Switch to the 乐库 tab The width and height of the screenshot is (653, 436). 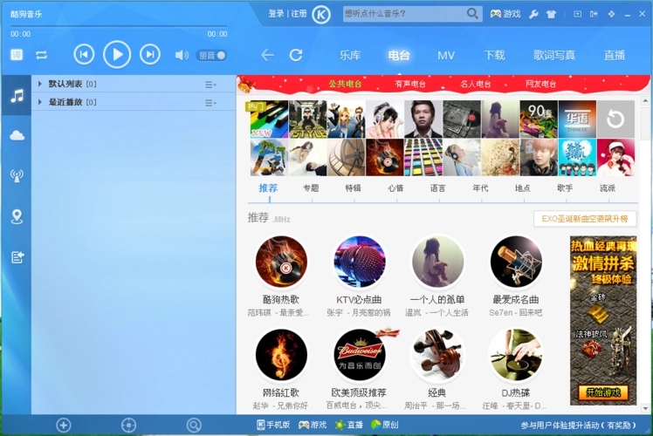pos(350,55)
